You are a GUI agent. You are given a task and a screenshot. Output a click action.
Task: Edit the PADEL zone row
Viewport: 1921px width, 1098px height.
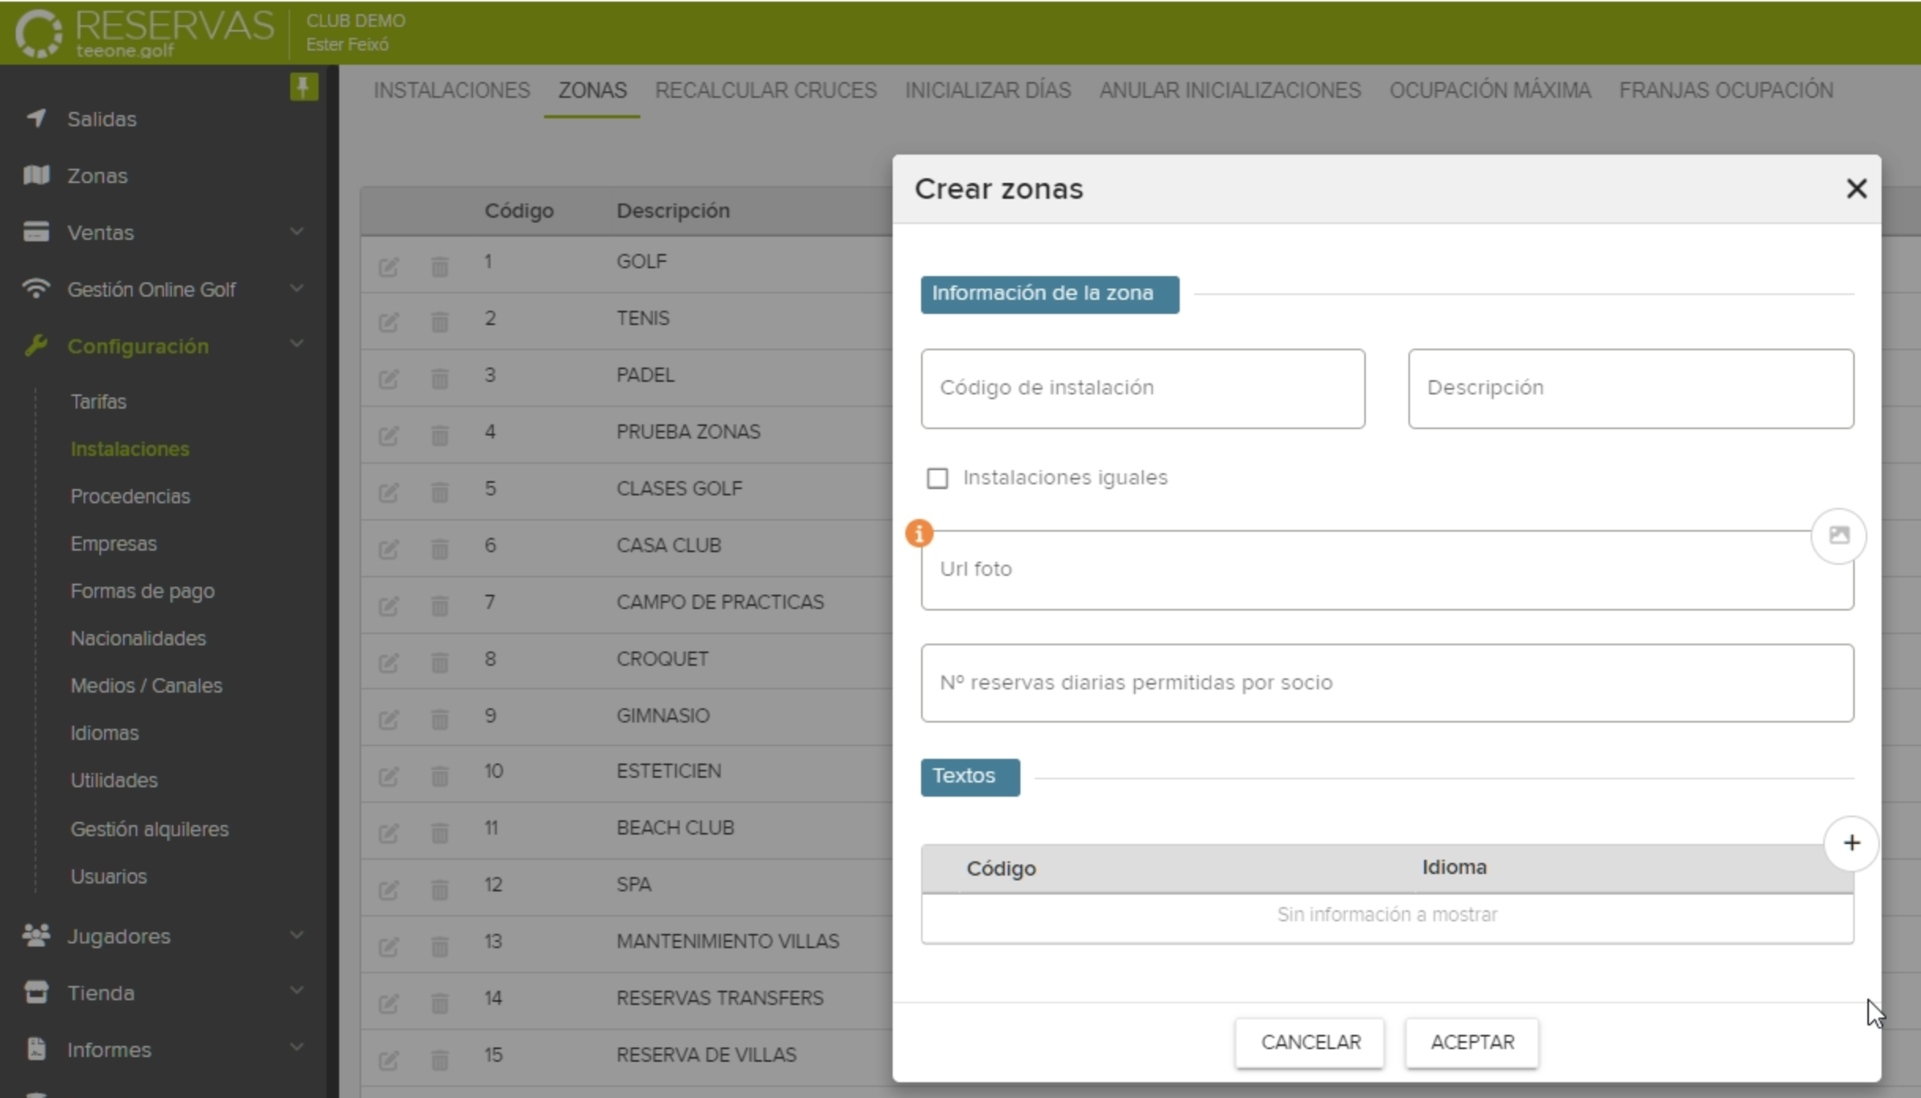point(388,379)
